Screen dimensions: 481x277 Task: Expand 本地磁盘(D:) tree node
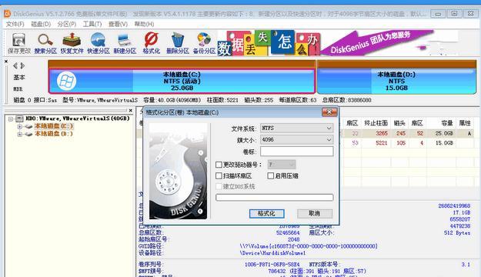(20, 135)
